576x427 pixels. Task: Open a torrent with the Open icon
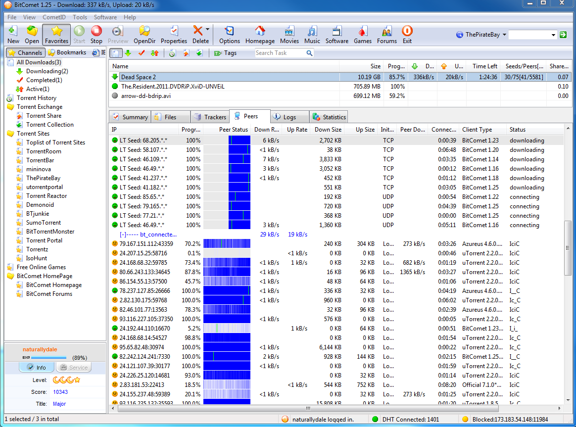tap(32, 35)
